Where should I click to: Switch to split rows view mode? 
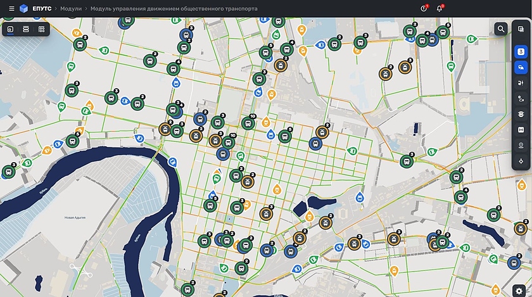(x=26, y=29)
